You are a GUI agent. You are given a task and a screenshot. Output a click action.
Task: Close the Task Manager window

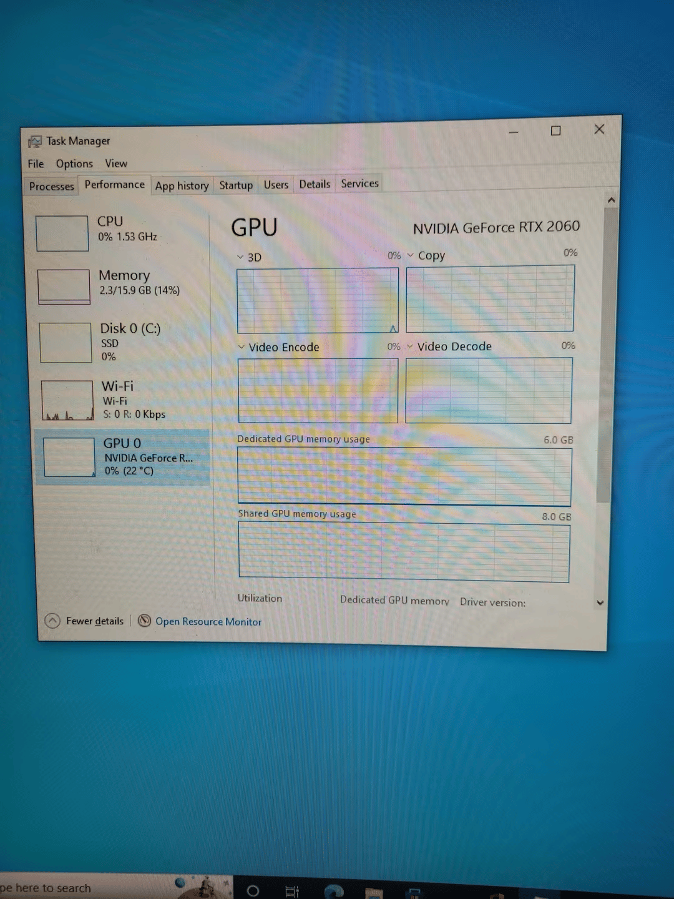599,129
